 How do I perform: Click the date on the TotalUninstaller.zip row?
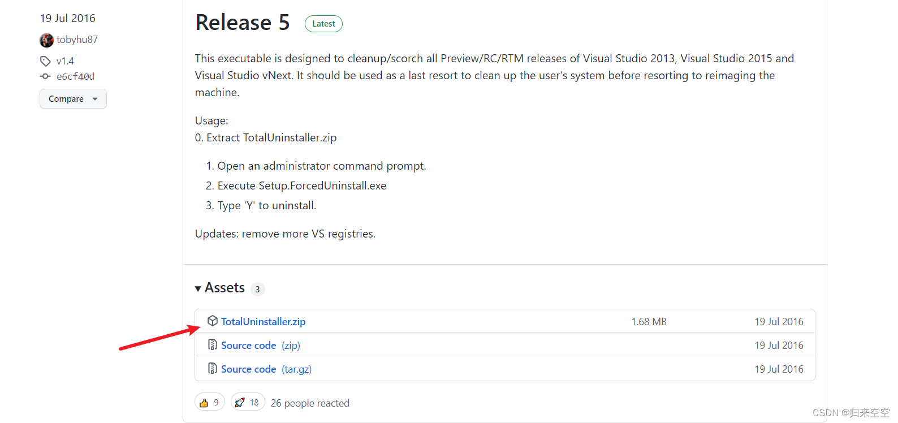[779, 321]
